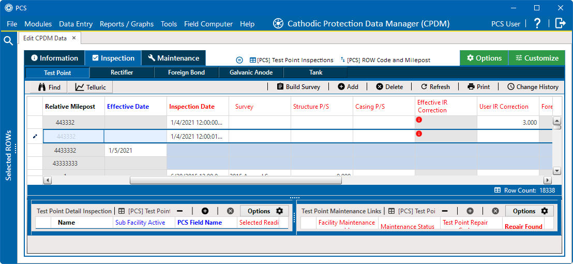Viewport: 573px width, 264px height.
Task: Click the Customize button
Action: (536, 58)
